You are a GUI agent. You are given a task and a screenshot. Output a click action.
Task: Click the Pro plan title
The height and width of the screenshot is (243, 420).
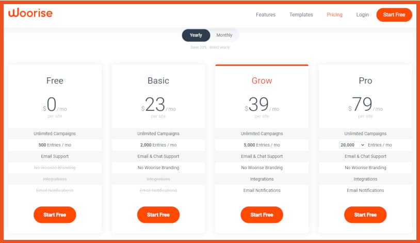point(365,80)
